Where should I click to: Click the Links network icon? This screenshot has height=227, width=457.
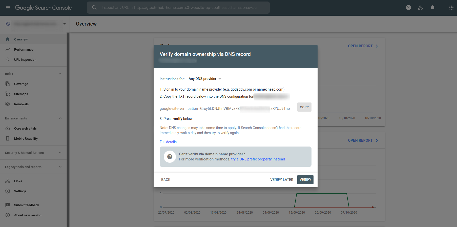pyautogui.click(x=8, y=181)
